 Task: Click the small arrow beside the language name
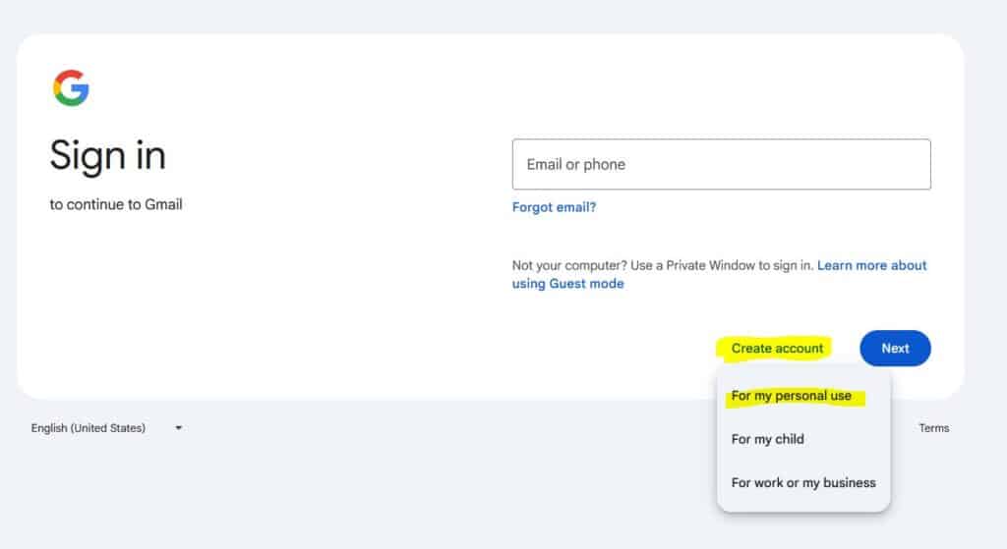pyautogui.click(x=179, y=428)
